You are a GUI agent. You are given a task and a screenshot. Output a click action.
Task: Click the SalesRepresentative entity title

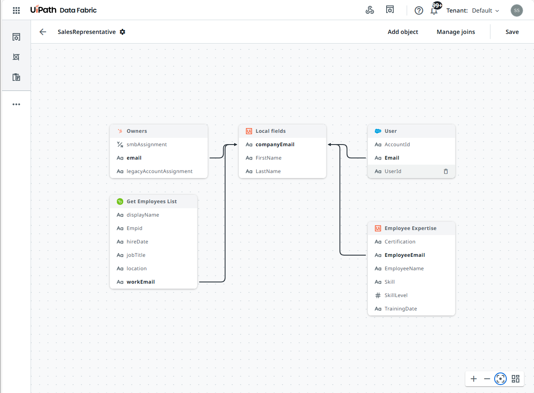tap(87, 32)
